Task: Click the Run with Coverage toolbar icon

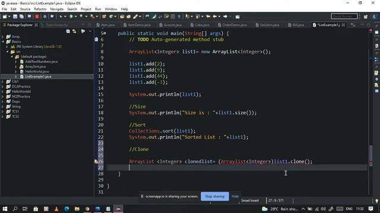Action: tap(81, 17)
